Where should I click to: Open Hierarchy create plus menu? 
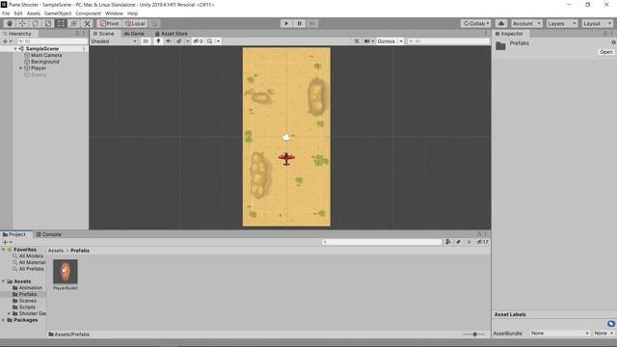click(x=6, y=41)
